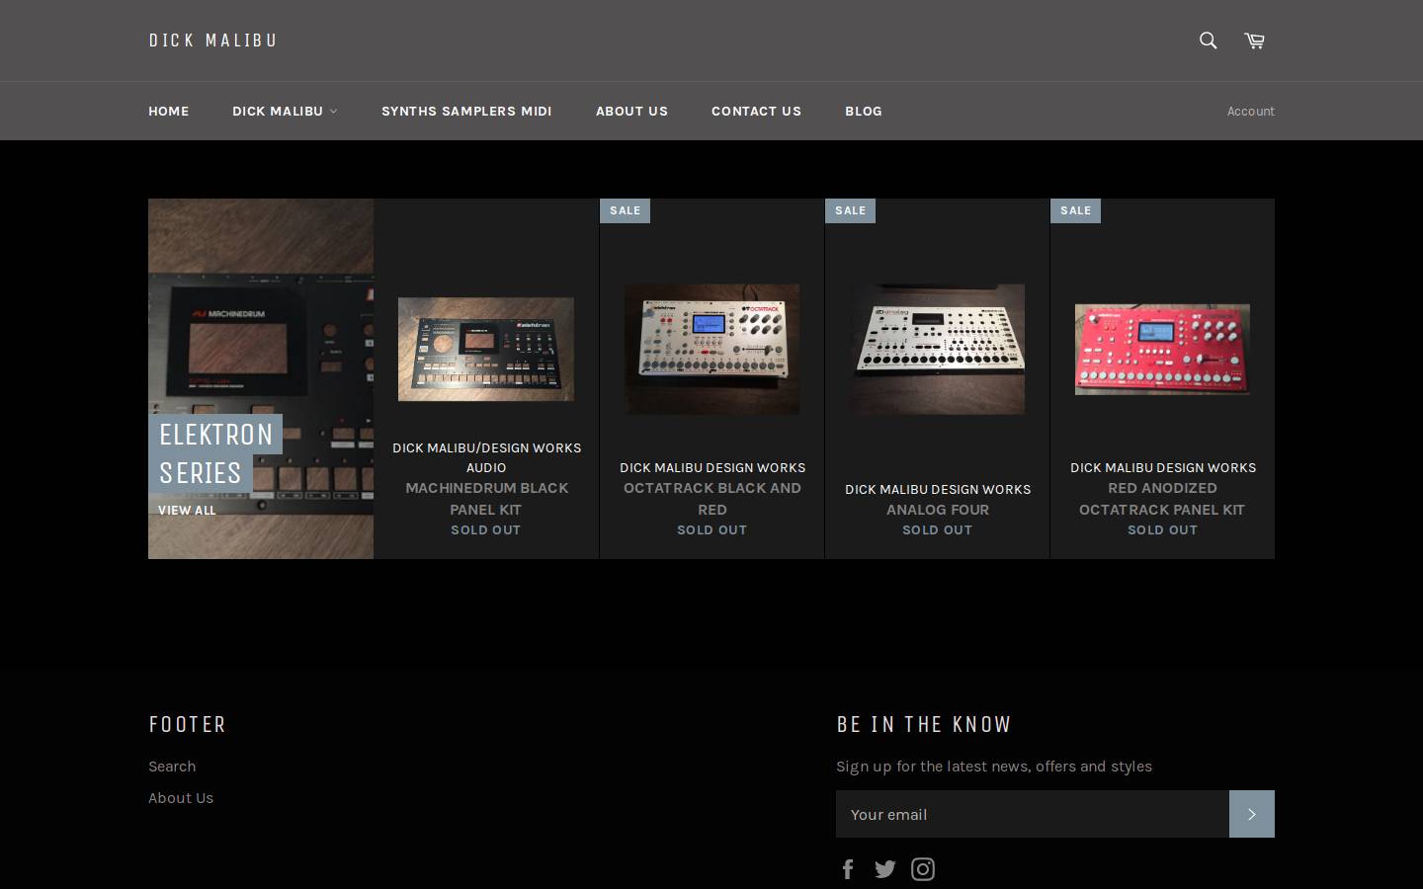Open Red Anodized Octatrack product image
This screenshot has height=889, width=1423.
pyautogui.click(x=1162, y=349)
